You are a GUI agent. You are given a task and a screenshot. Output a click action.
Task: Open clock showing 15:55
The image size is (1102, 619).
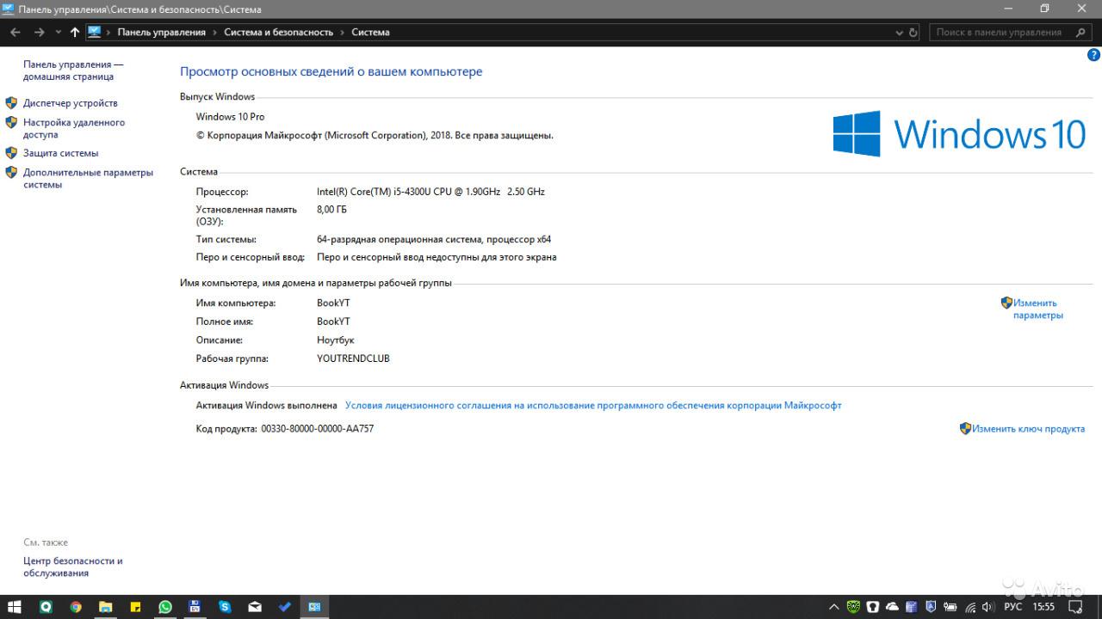[x=1043, y=607]
